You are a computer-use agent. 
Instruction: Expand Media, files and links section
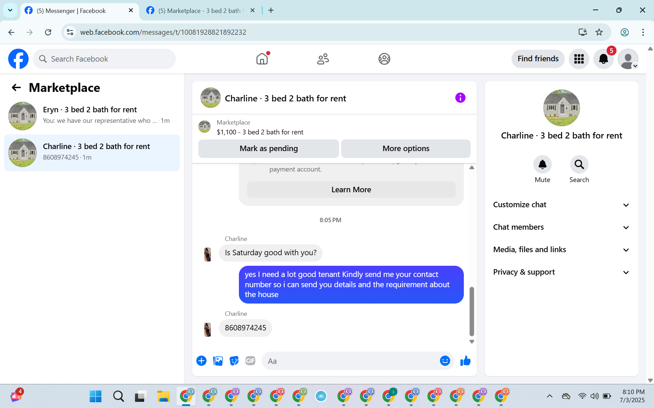[x=561, y=249]
